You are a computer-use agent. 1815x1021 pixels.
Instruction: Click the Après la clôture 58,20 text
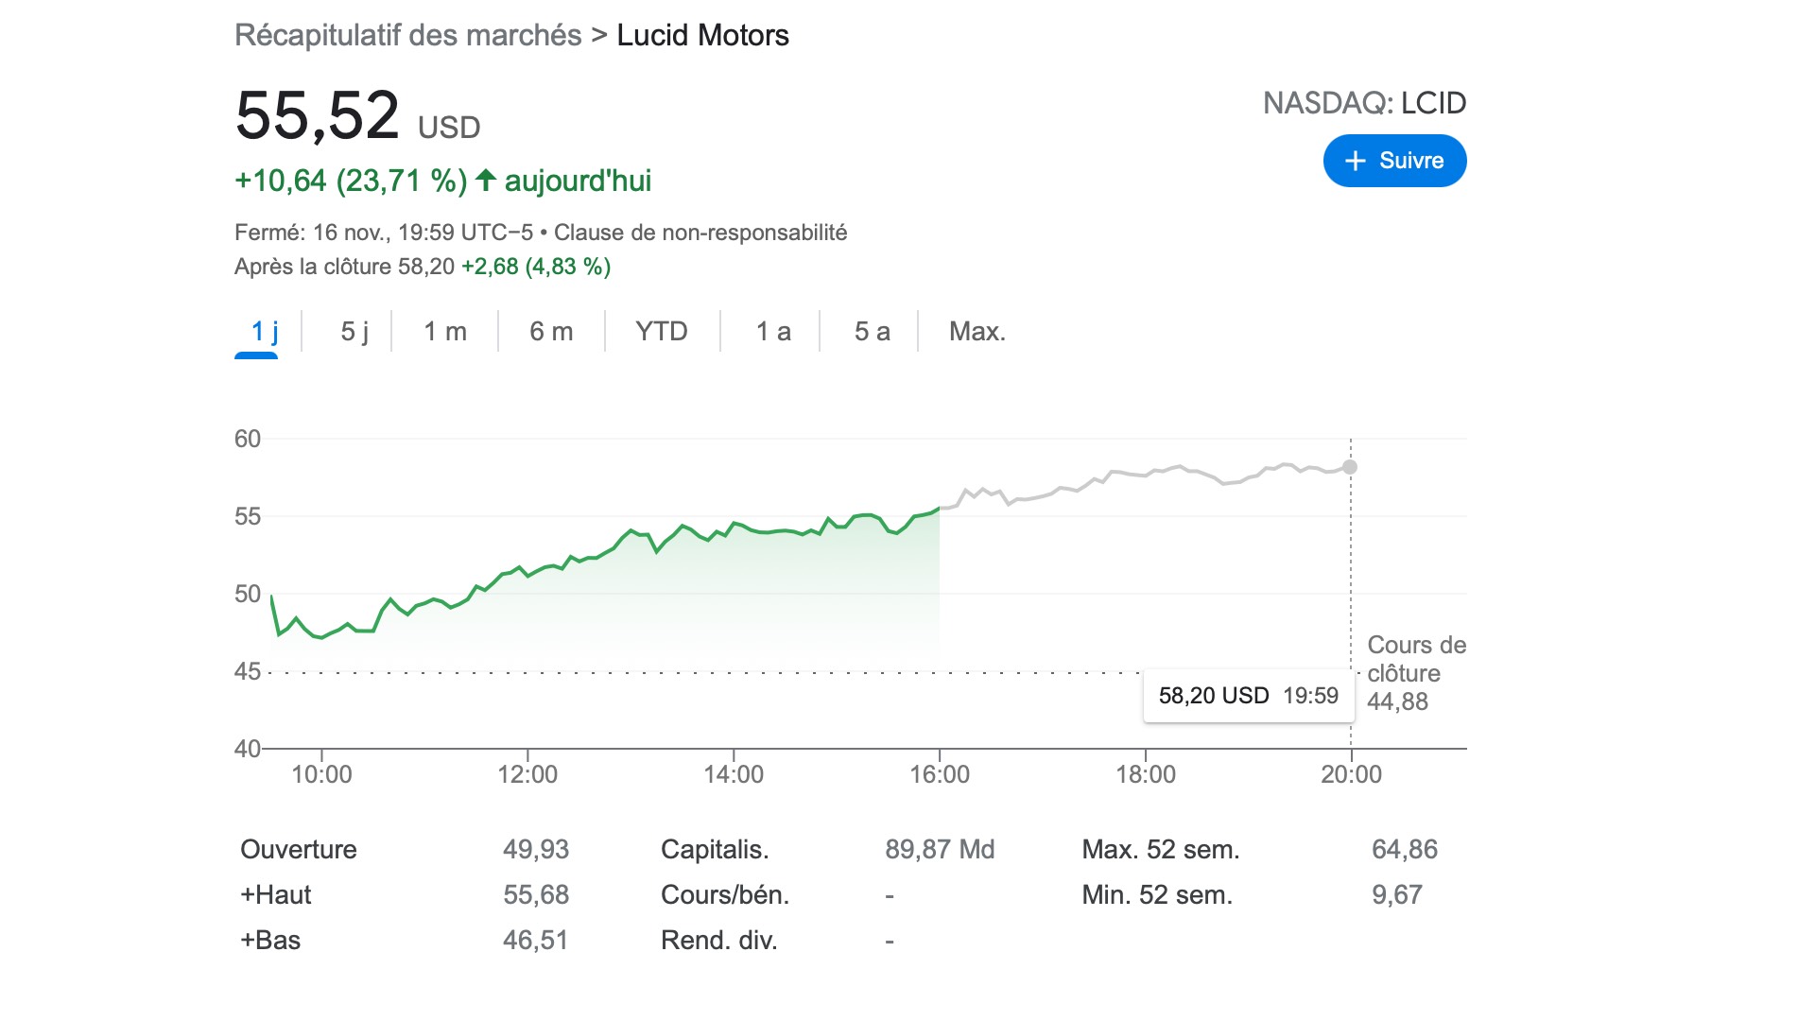point(344,267)
